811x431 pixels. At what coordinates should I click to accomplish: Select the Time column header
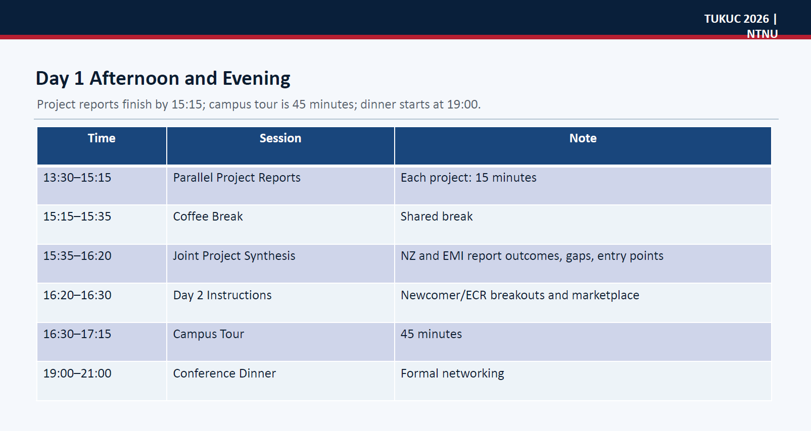(x=102, y=146)
